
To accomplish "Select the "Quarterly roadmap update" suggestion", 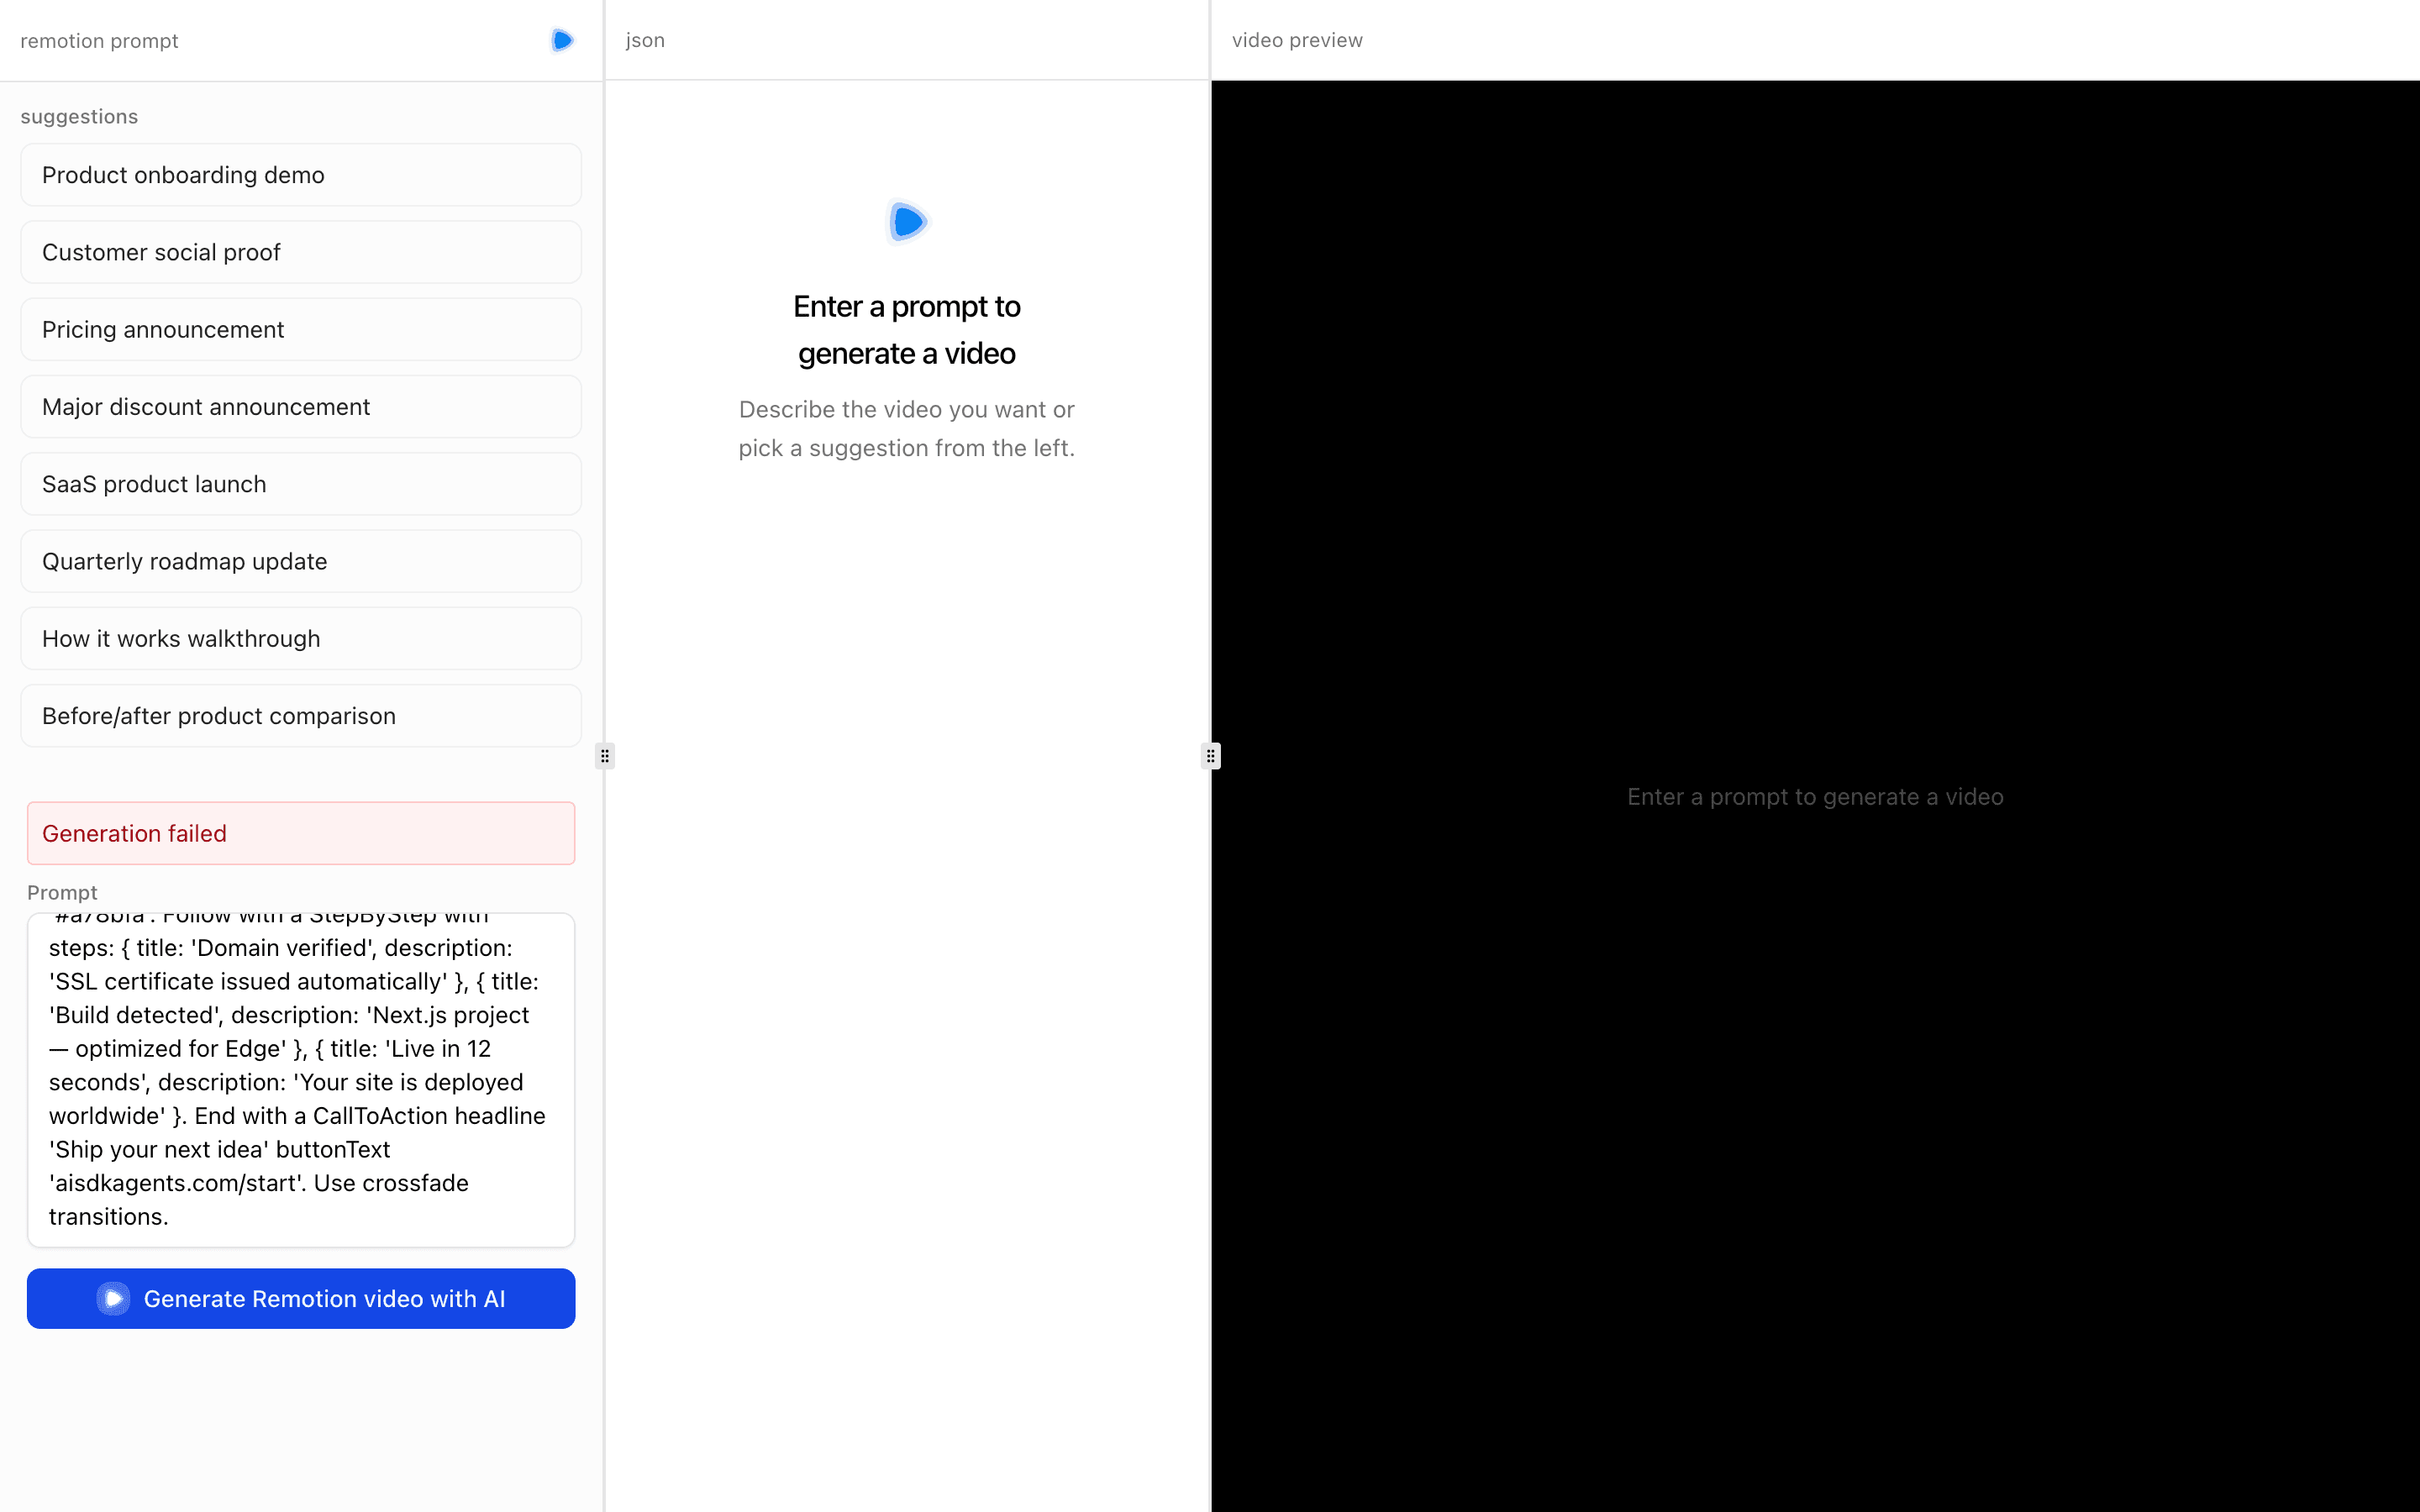I will tap(300, 561).
